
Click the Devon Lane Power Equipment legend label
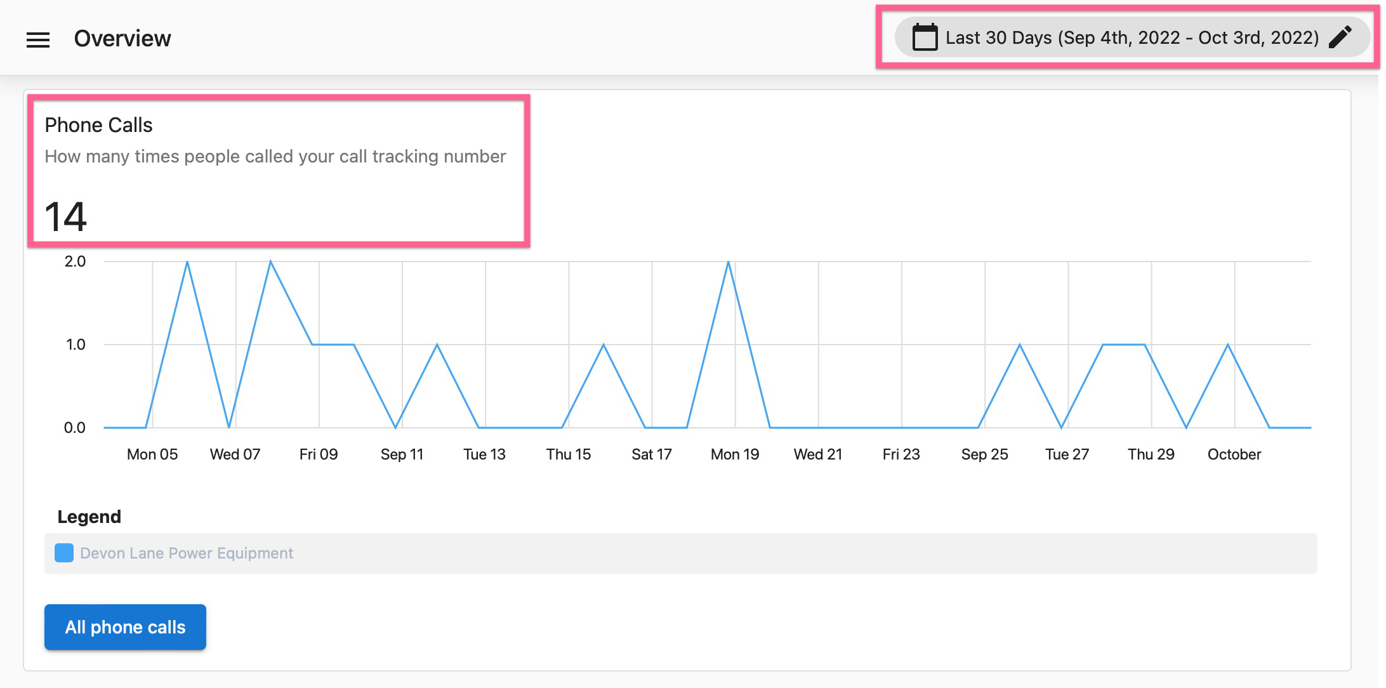click(187, 553)
